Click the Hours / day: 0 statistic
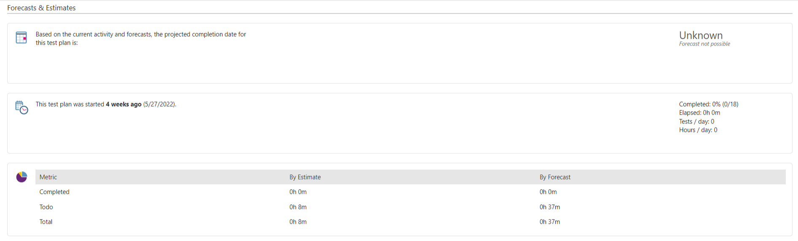798x241 pixels. pyautogui.click(x=698, y=130)
